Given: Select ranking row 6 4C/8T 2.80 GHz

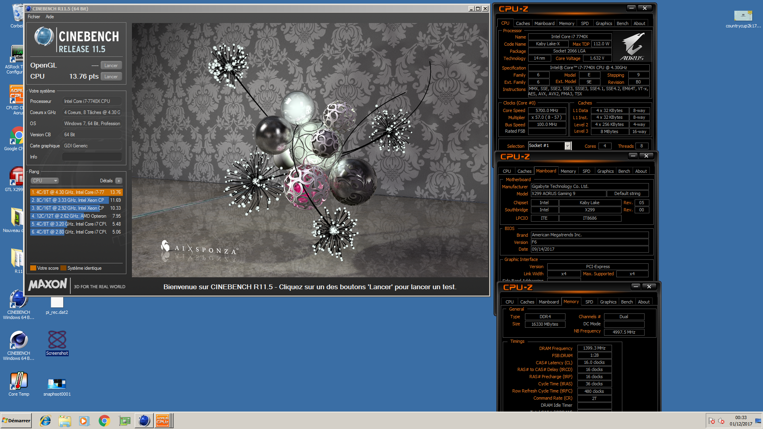Looking at the screenshot, I should click(76, 232).
